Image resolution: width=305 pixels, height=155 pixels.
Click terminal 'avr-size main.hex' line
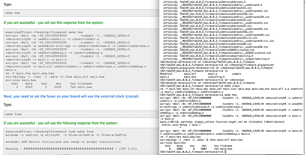tap(173, 143)
